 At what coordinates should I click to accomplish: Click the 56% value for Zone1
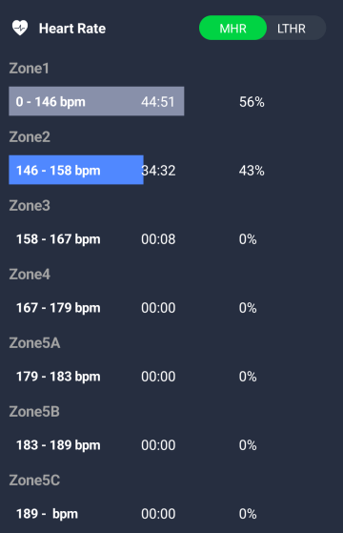(x=252, y=102)
